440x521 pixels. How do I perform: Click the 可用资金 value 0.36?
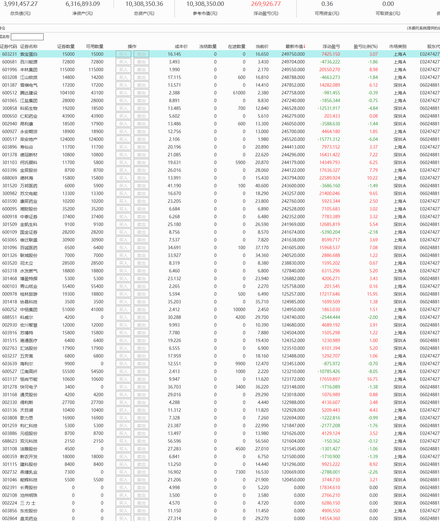tap(327, 4)
